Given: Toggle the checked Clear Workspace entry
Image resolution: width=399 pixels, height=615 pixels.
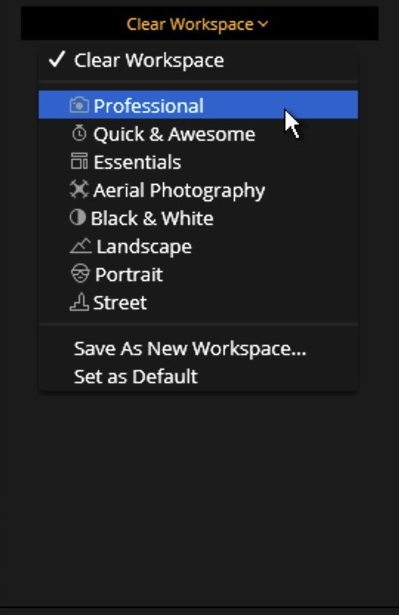Looking at the screenshot, I should [198, 60].
